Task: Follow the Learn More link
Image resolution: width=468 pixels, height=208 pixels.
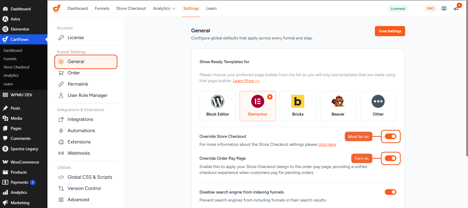Action: 246,81
